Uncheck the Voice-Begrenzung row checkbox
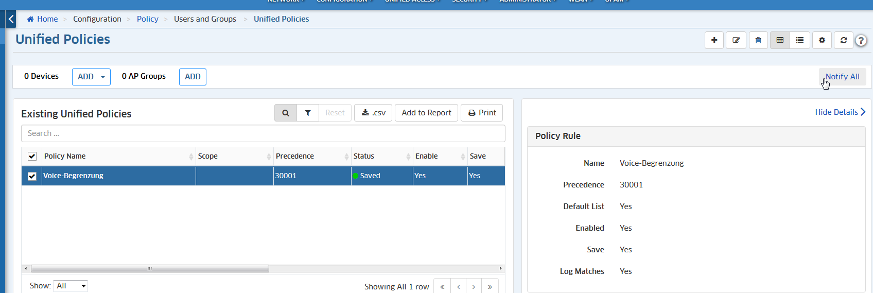873x293 pixels. [x=32, y=176]
